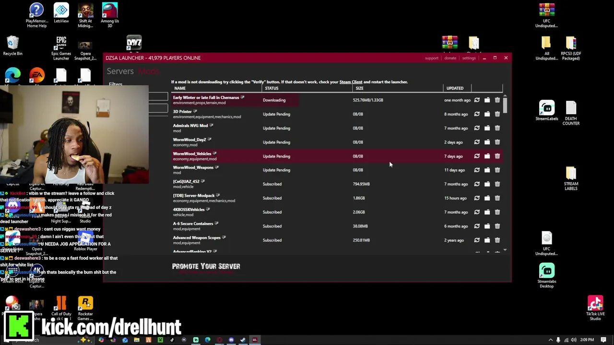Screen dimensions: 614x345
Task: Open Steam from the taskbar
Action: pos(243,340)
